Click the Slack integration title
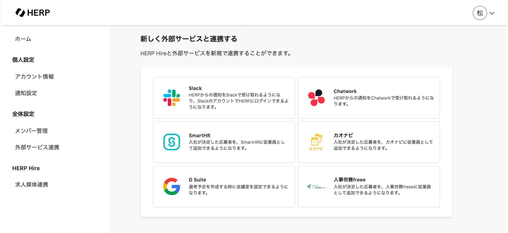Viewport: 508px width, 233px height. point(195,88)
